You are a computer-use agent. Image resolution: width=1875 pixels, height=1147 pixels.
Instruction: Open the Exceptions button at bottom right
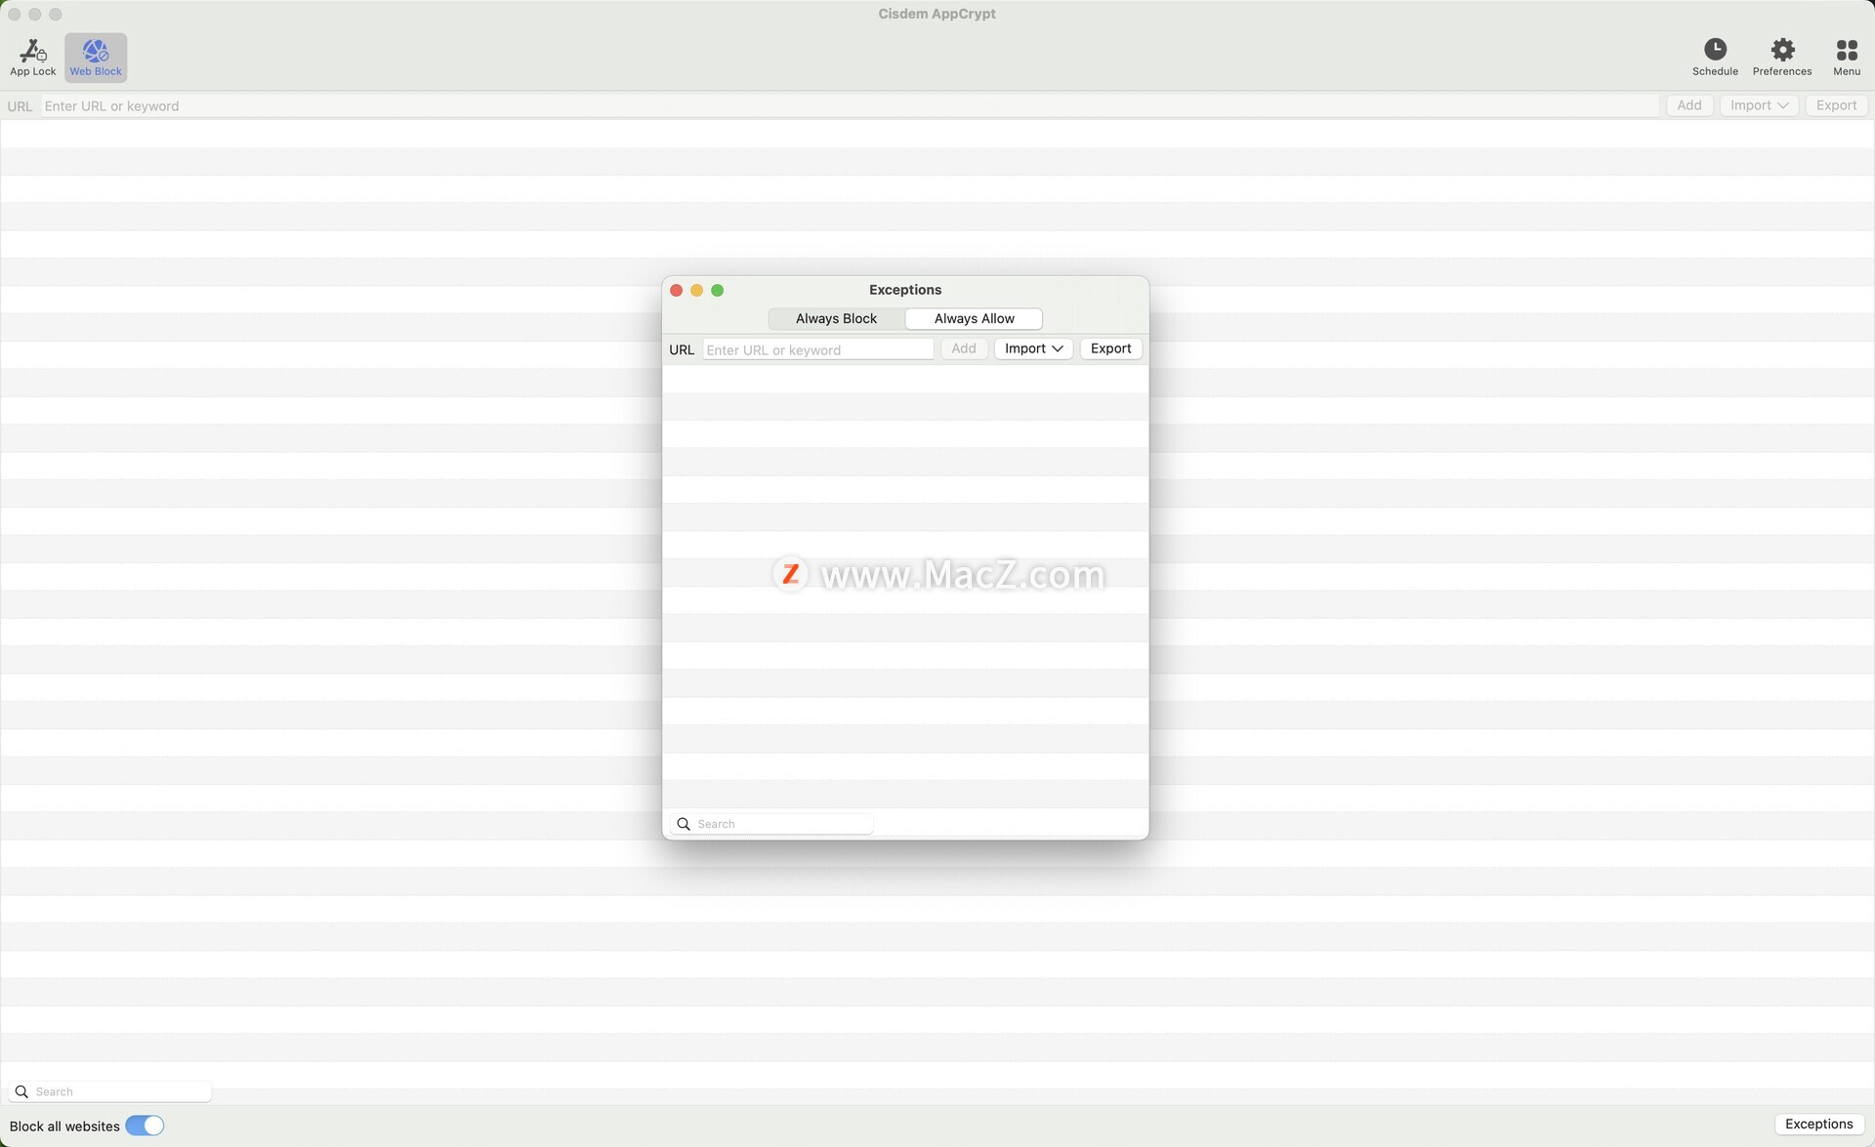click(x=1818, y=1125)
